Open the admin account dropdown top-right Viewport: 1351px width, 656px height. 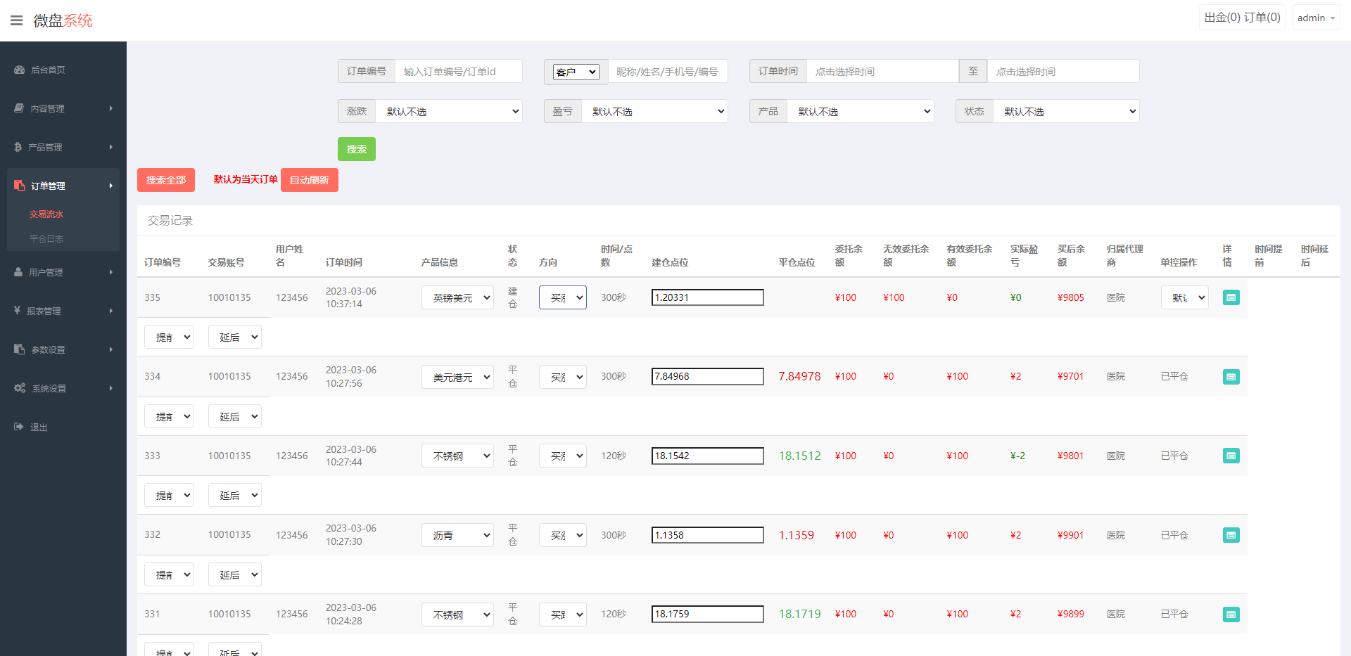(1315, 17)
